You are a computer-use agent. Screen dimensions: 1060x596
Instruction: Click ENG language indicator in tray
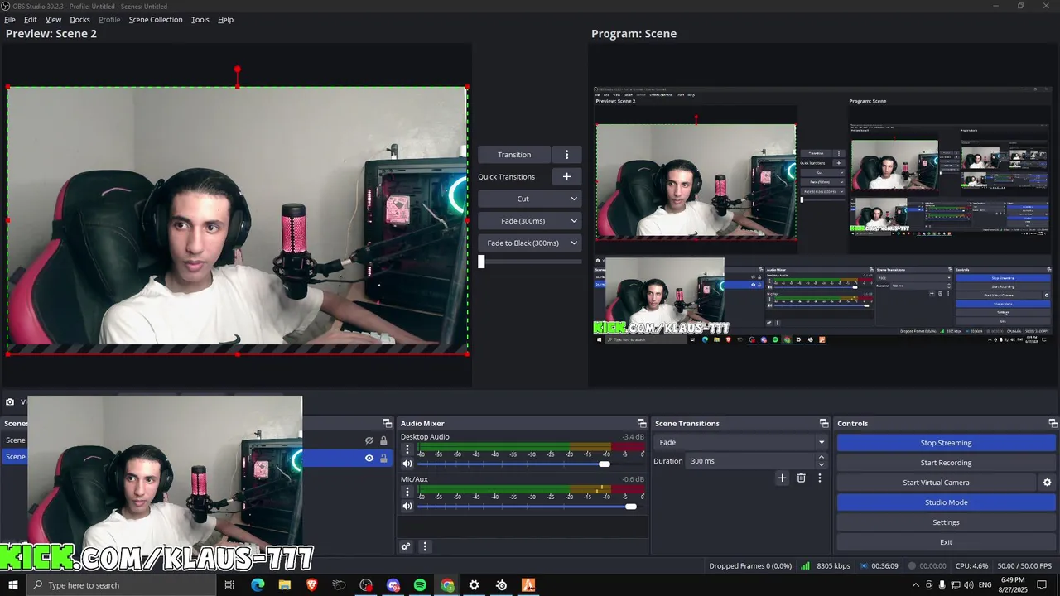984,585
